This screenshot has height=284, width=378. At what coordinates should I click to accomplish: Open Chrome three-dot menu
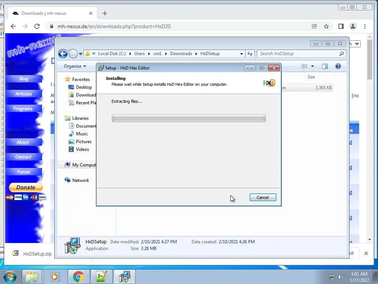(365, 26)
